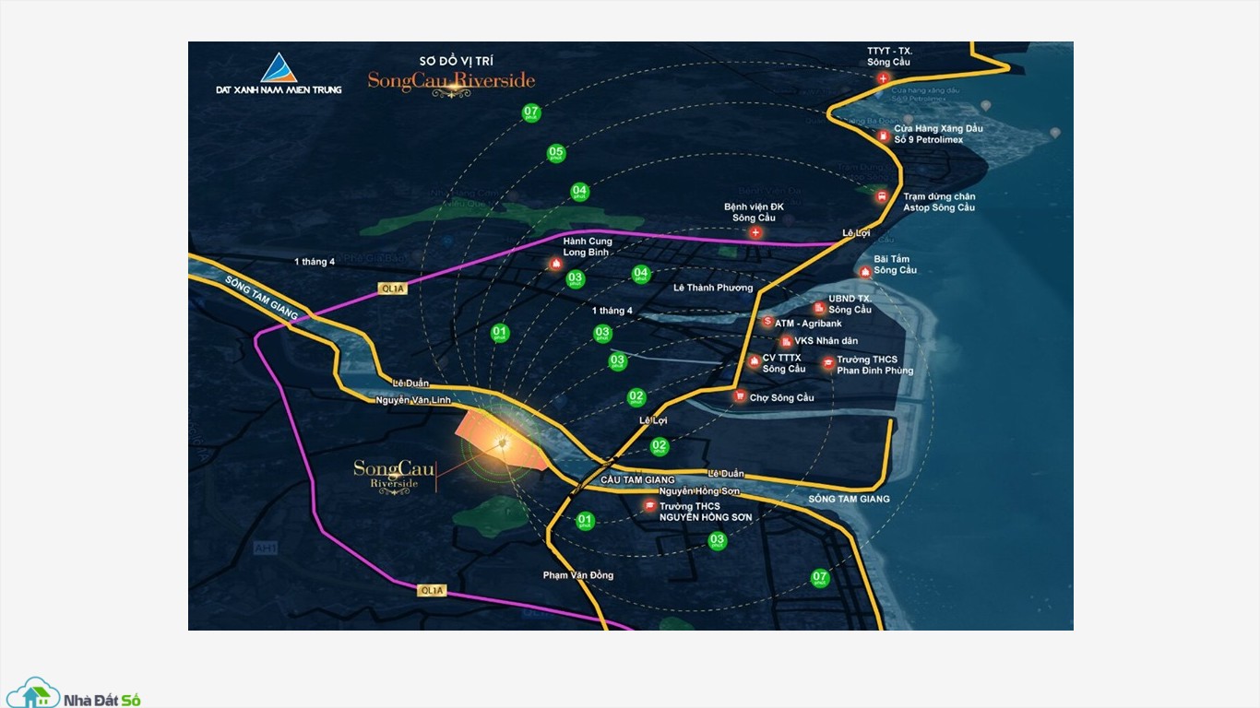Select the green 03 marker beside Hành Cung Long Bình
This screenshot has height=708, width=1260.
pyautogui.click(x=575, y=278)
